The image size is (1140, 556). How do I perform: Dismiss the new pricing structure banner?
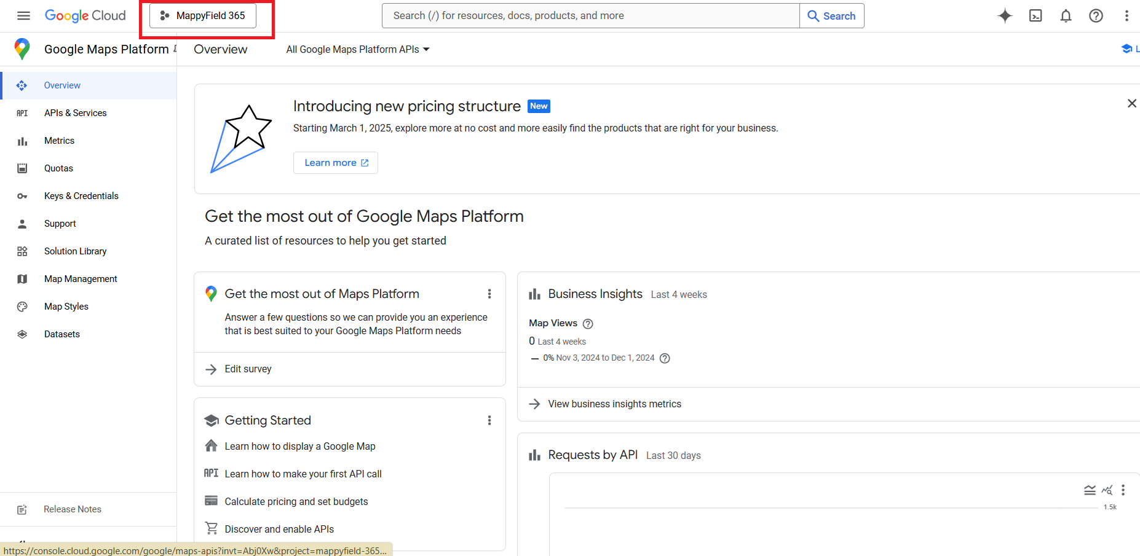coord(1132,103)
